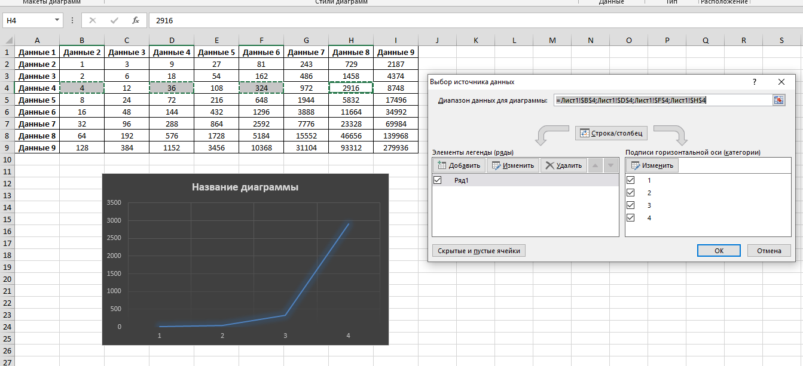Click the chart title Название диаграммы
The width and height of the screenshot is (803, 366).
245,187
